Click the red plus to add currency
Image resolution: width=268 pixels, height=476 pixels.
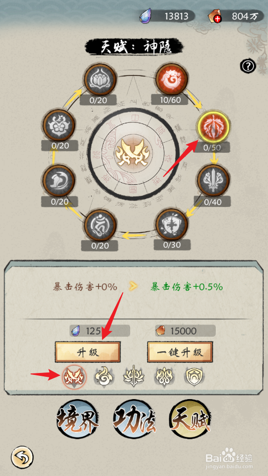tap(217, 19)
